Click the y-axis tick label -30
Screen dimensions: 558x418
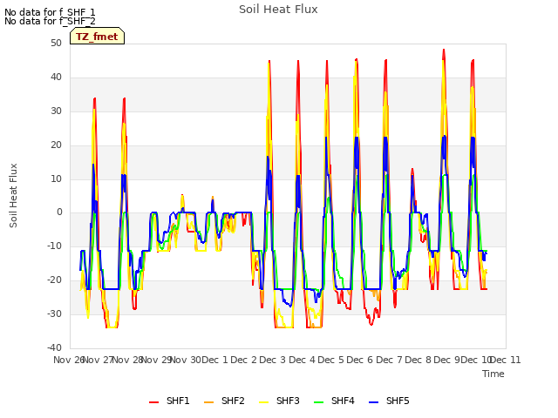[x=54, y=313]
